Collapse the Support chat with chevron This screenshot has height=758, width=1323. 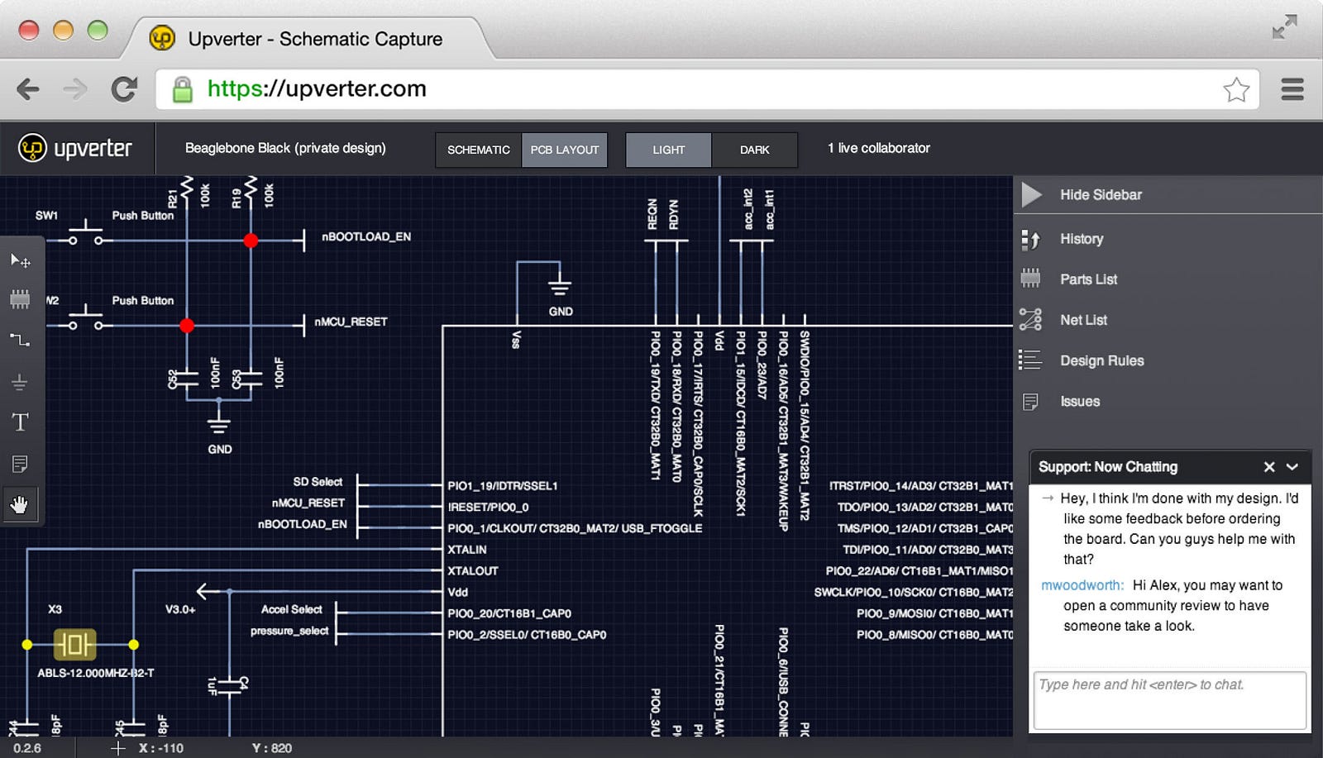[1292, 467]
